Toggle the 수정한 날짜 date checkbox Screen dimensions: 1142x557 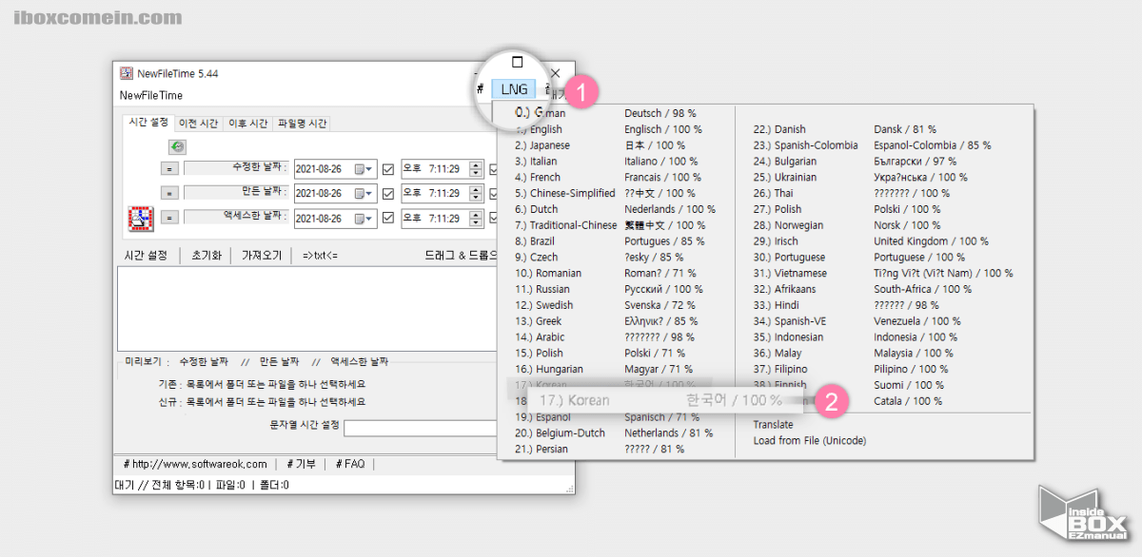pos(387,169)
